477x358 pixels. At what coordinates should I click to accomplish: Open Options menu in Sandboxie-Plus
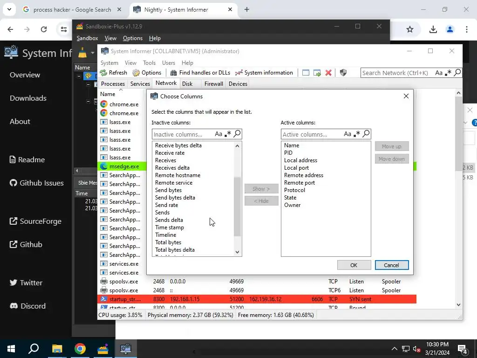point(133,38)
